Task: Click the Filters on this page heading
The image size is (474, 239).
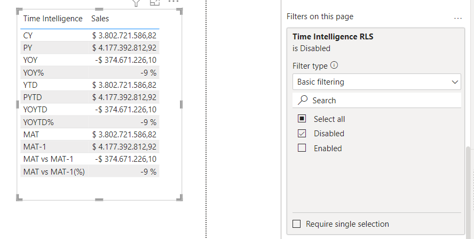Action: tap(320, 17)
